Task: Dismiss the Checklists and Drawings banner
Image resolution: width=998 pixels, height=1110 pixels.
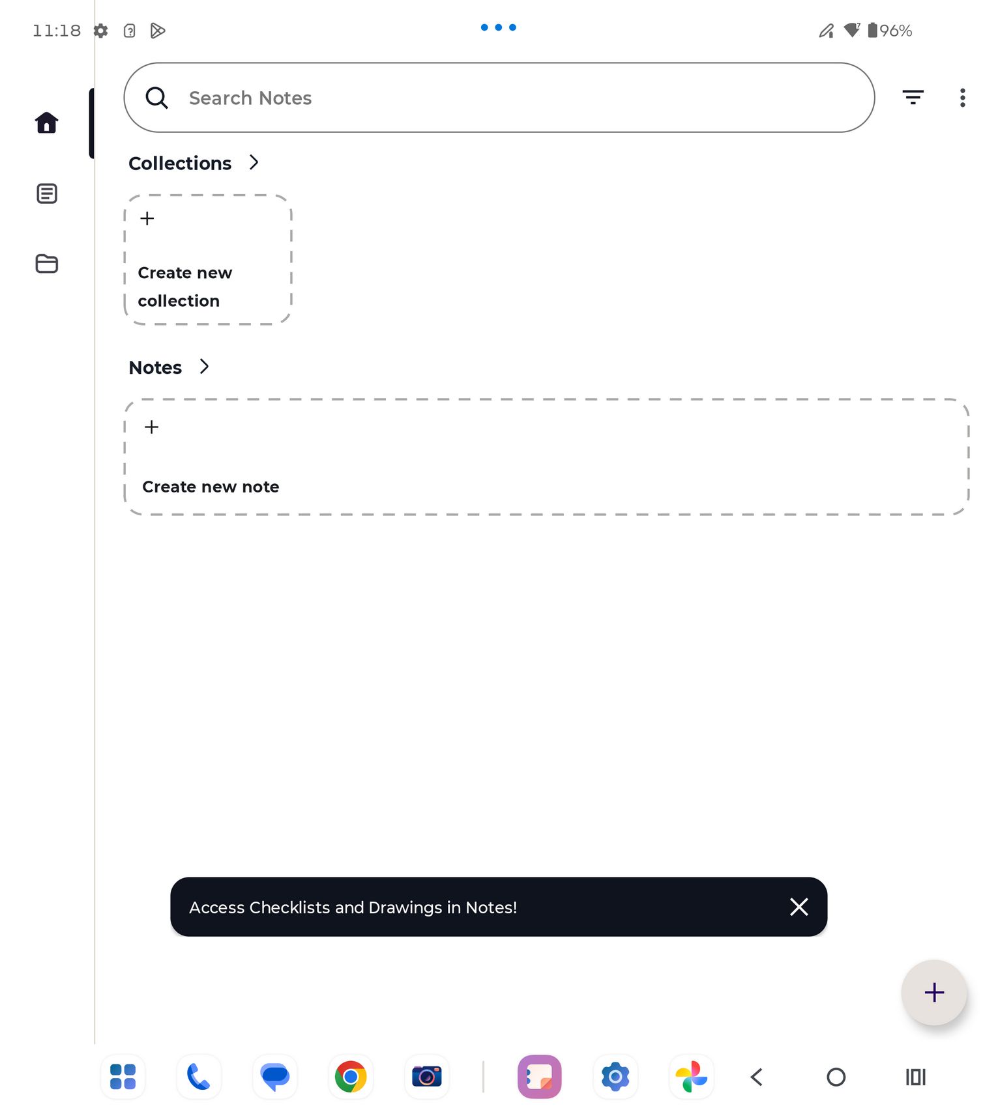Action: coord(799,907)
